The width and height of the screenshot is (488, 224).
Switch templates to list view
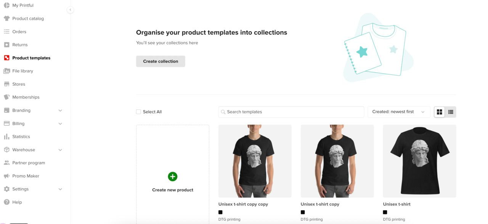450,112
